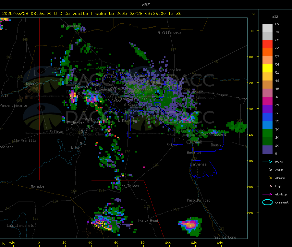Click the cyan 'current' ellipse symbol
The width and height of the screenshot is (292, 247).
coord(267,202)
